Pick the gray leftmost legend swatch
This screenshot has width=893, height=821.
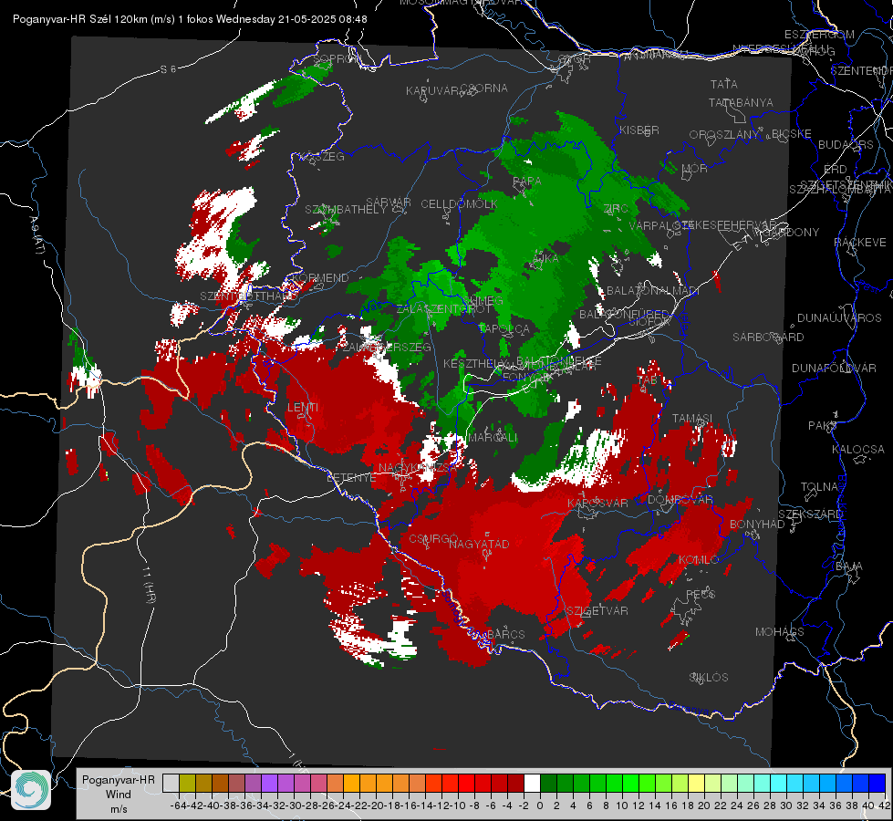pyautogui.click(x=171, y=783)
